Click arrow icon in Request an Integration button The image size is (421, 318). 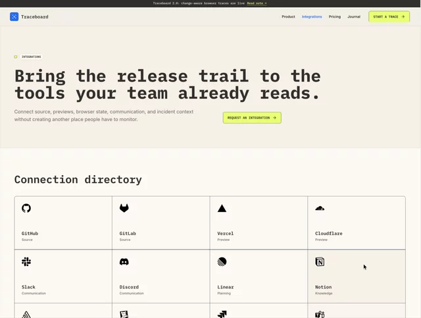click(274, 118)
